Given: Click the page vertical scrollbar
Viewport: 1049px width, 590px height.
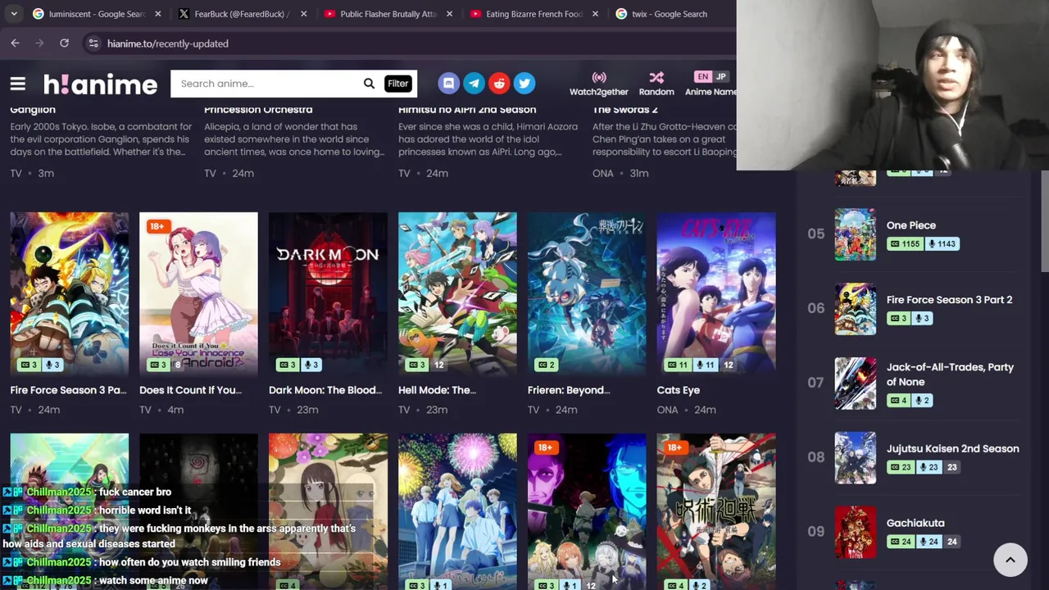Looking at the screenshot, I should click(1044, 221).
